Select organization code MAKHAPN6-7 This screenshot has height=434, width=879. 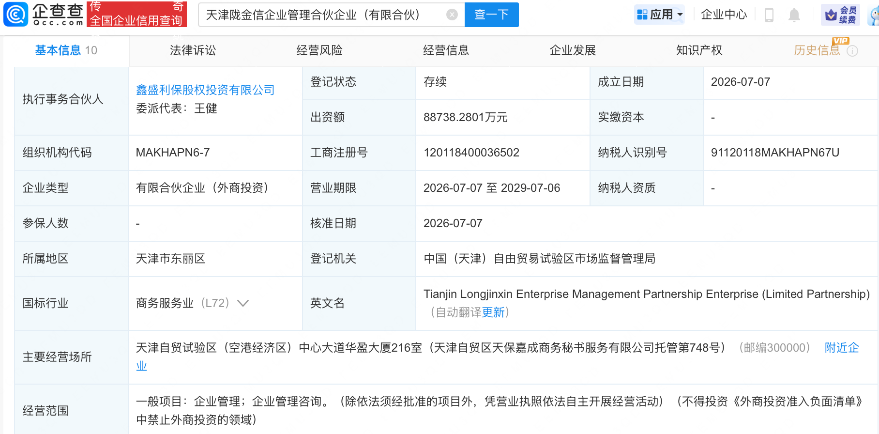click(172, 153)
